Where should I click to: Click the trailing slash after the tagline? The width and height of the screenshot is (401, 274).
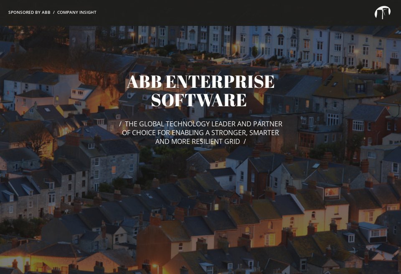pyautogui.click(x=244, y=141)
